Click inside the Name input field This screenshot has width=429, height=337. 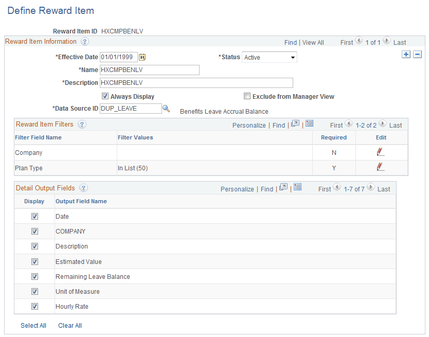pyautogui.click(x=149, y=70)
